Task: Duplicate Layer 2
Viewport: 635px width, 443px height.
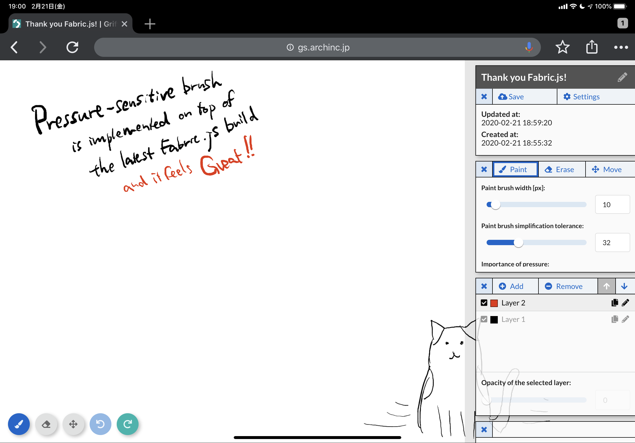Action: coord(615,303)
